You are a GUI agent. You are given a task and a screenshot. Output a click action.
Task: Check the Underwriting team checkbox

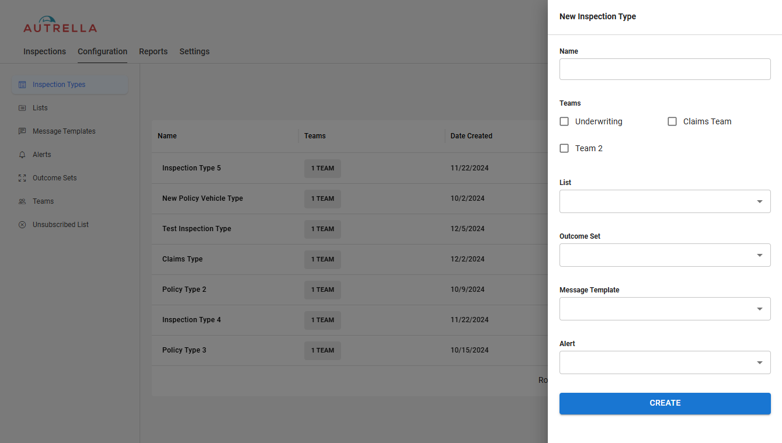coord(564,121)
